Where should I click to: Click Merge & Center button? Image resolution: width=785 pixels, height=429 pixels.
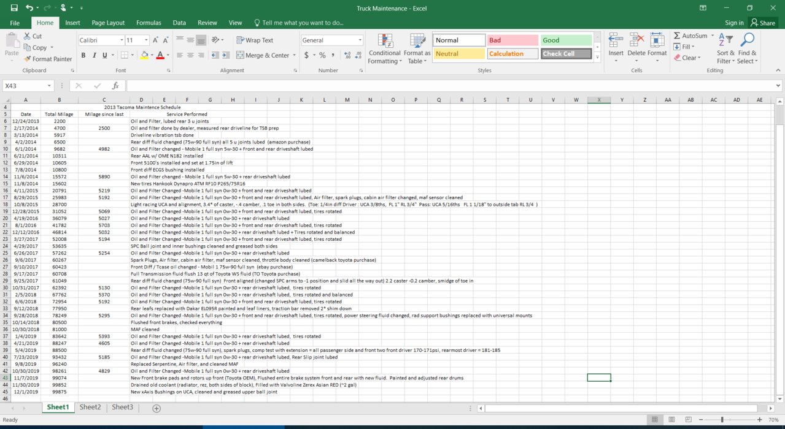pyautogui.click(x=263, y=55)
